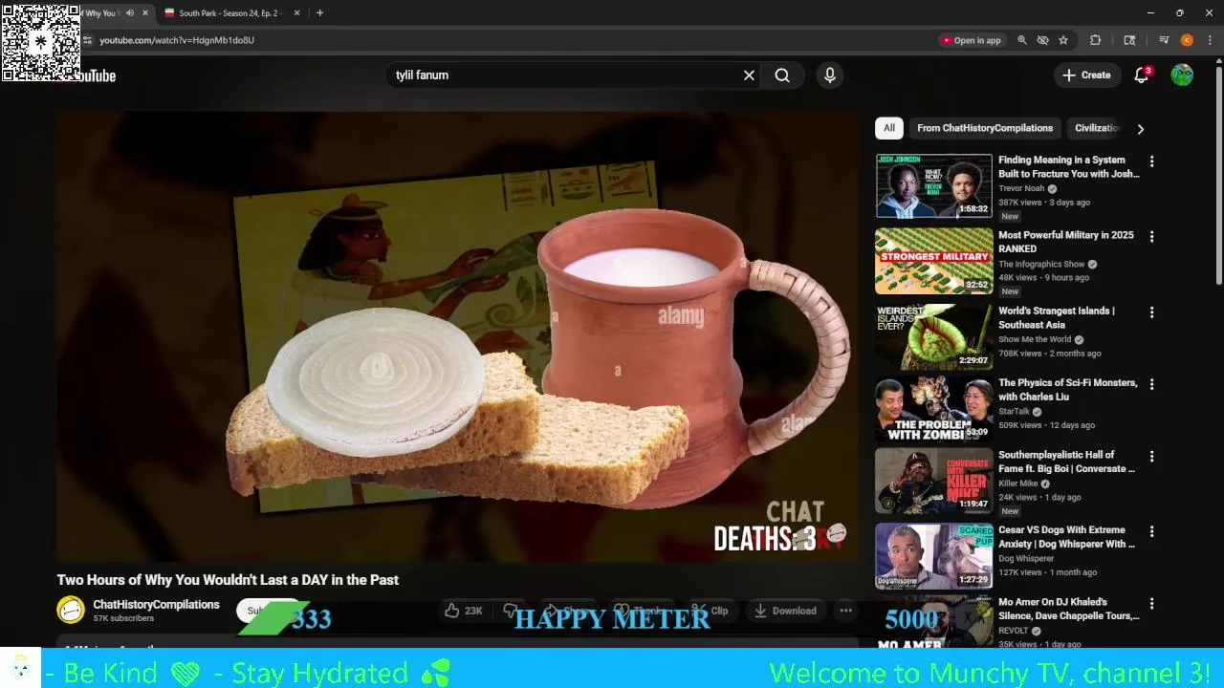Open options menu for Physics of Sci-Fi Monsters
Viewport: 1224px width, 688px height.
[1151, 384]
